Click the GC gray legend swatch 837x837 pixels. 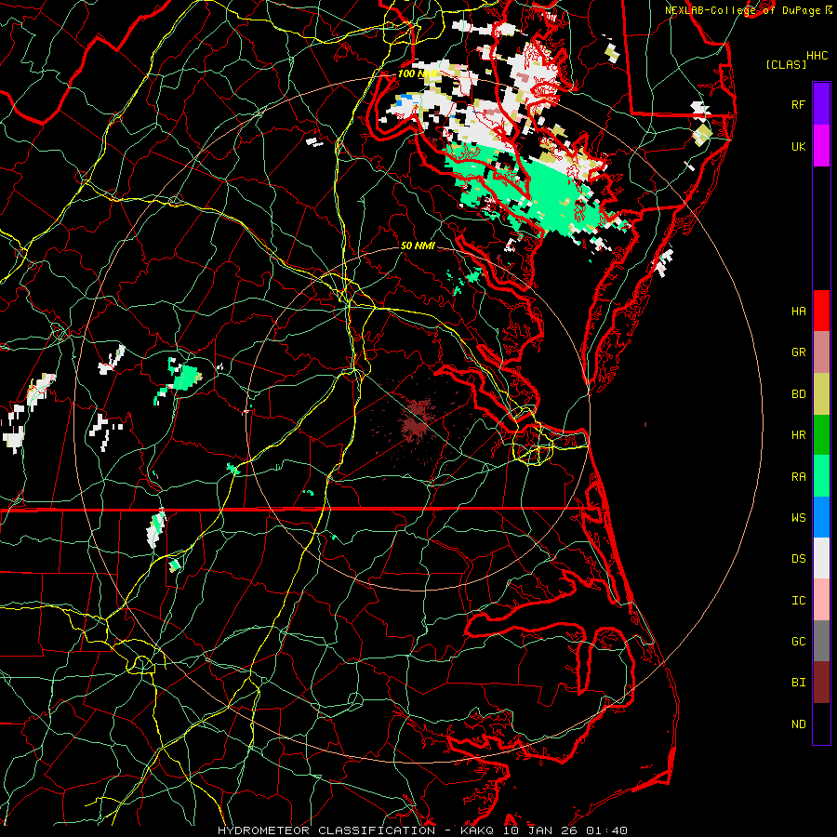821,641
